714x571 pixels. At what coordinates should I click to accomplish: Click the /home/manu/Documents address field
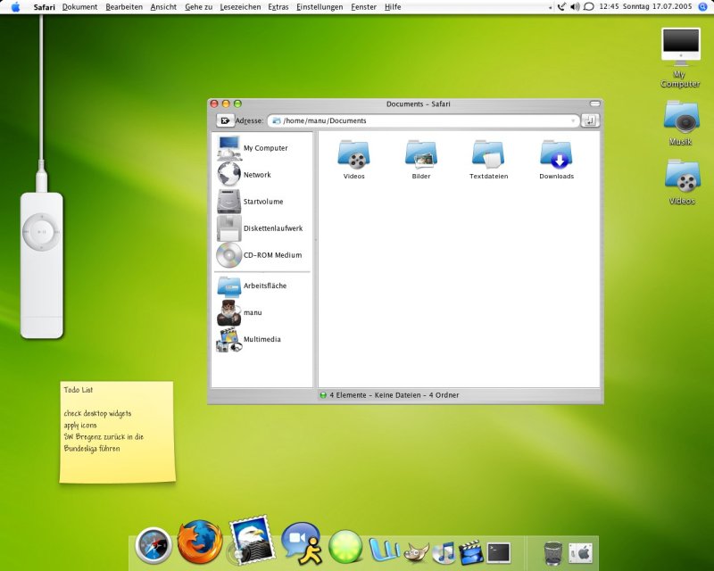pos(423,120)
